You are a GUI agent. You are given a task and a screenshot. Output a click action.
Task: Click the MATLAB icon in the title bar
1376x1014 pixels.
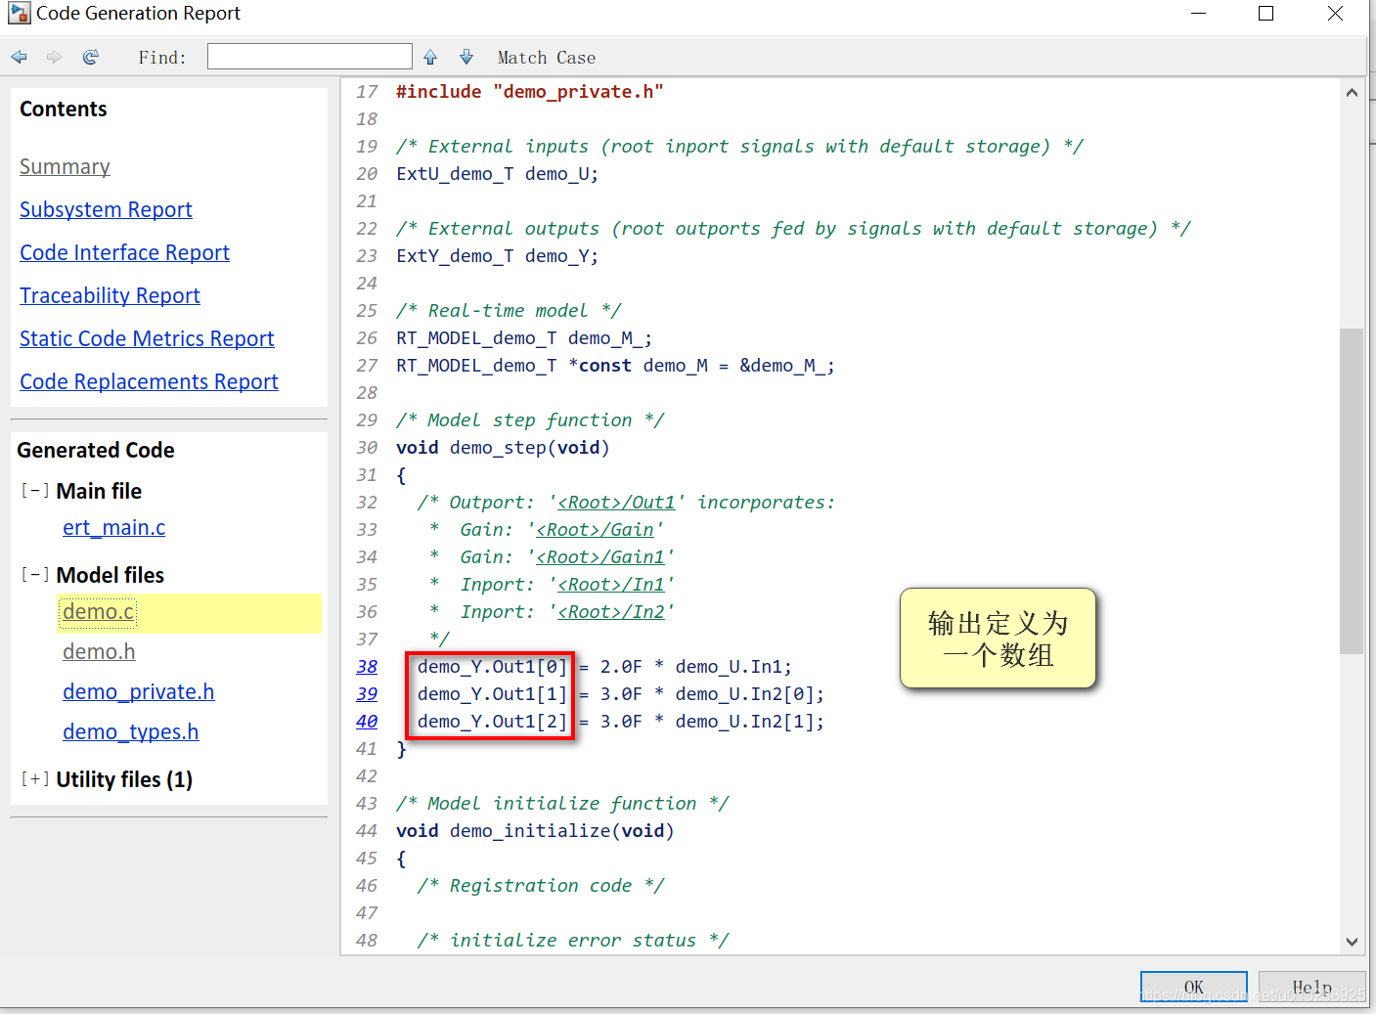pyautogui.click(x=19, y=14)
